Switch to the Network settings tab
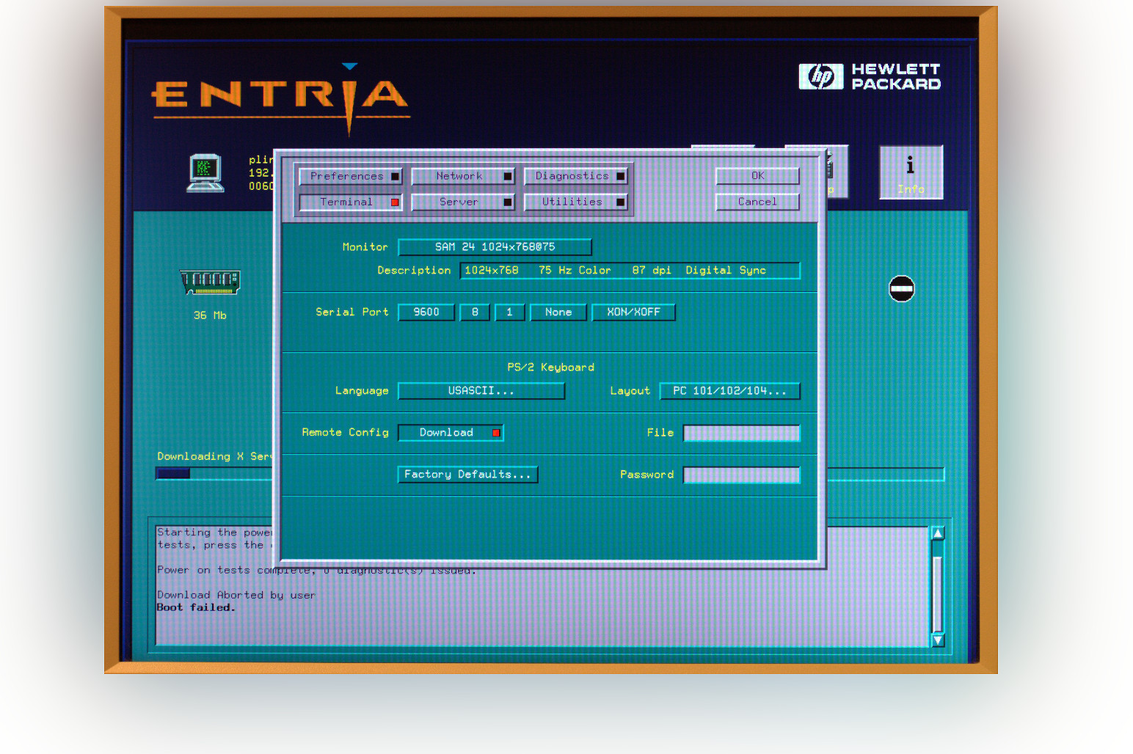The image size is (1133, 754). [x=462, y=177]
